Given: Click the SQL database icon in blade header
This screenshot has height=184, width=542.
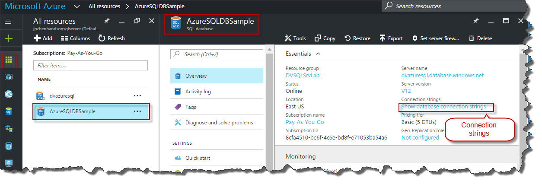Looking at the screenshot, I should point(175,24).
